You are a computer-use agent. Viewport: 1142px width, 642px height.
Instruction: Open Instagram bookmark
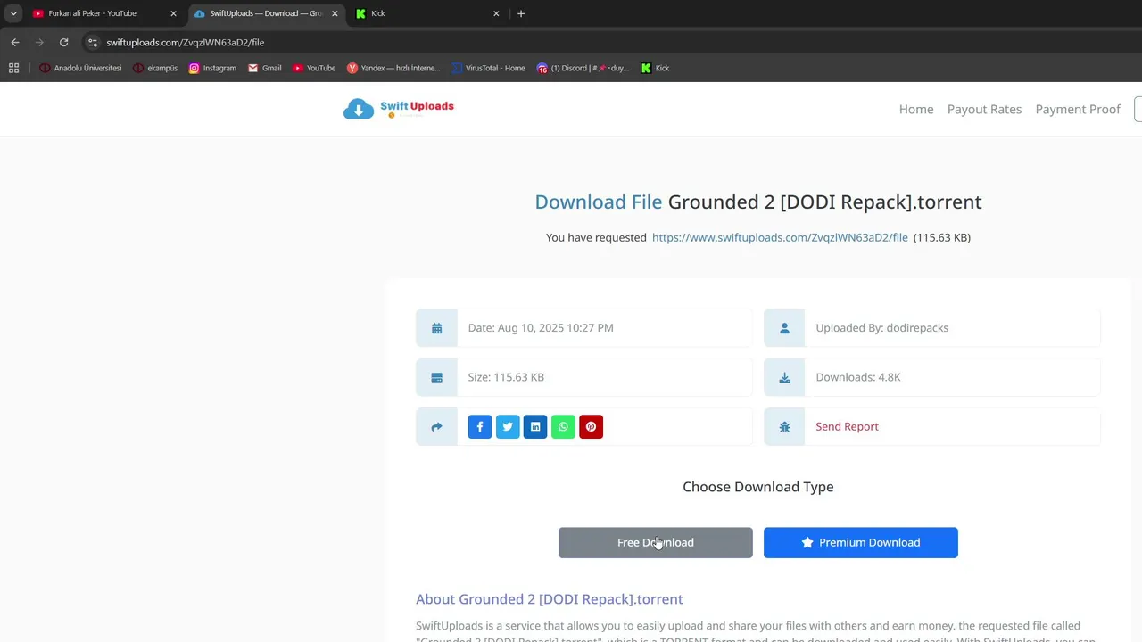point(212,68)
